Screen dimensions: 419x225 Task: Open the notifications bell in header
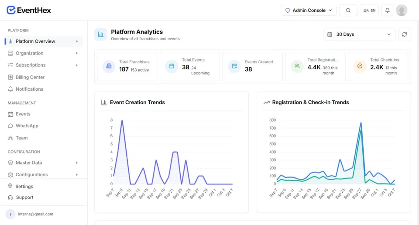pos(387,10)
